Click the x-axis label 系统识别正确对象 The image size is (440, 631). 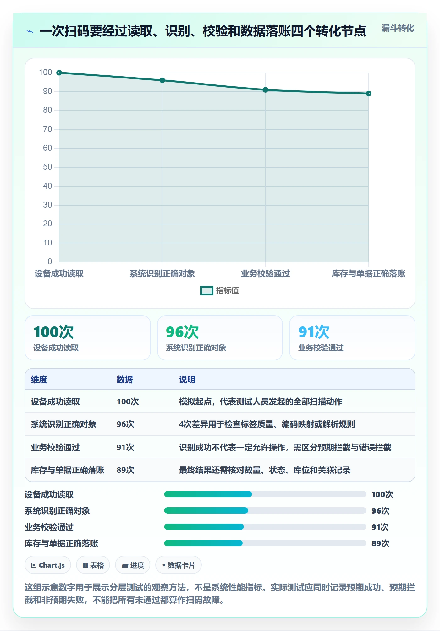(162, 274)
